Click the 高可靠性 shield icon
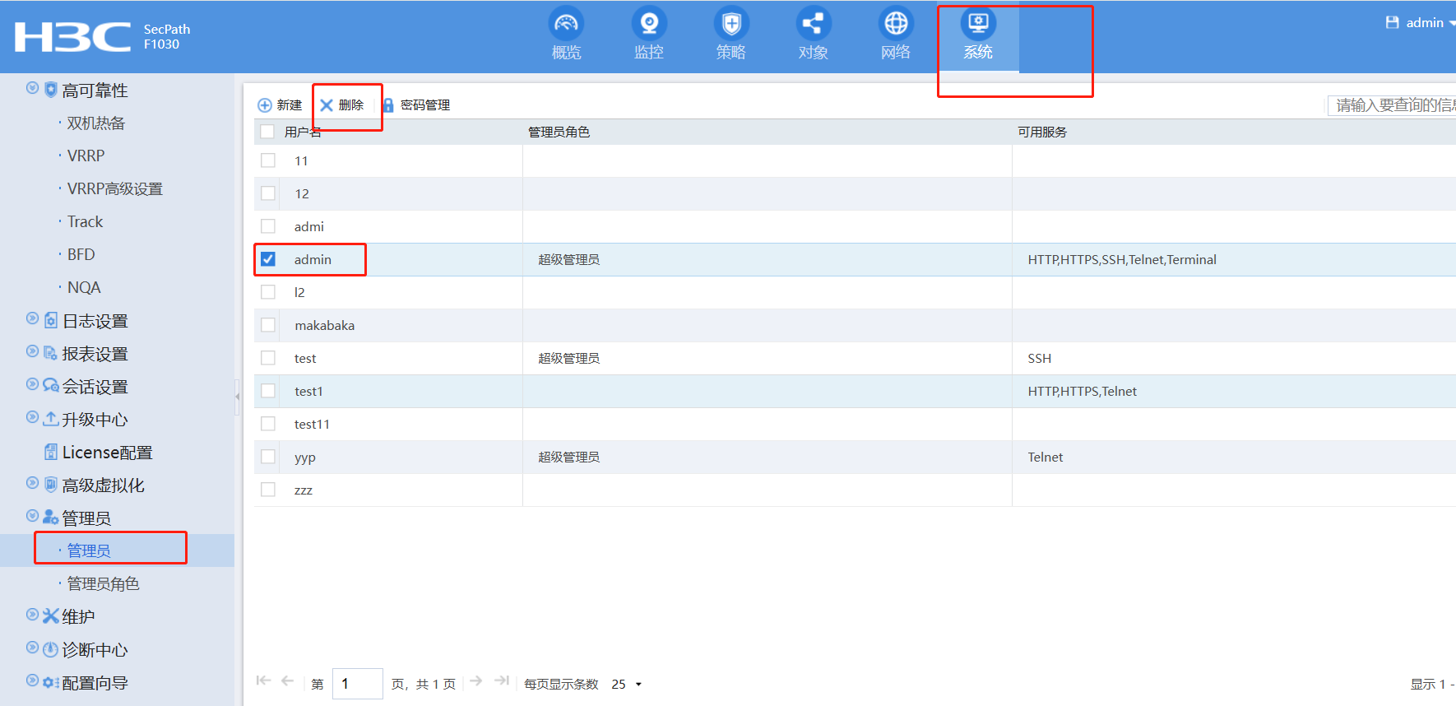Viewport: 1456px width, 706px height. [51, 90]
